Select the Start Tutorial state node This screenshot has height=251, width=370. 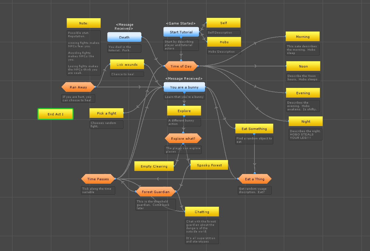(x=181, y=32)
